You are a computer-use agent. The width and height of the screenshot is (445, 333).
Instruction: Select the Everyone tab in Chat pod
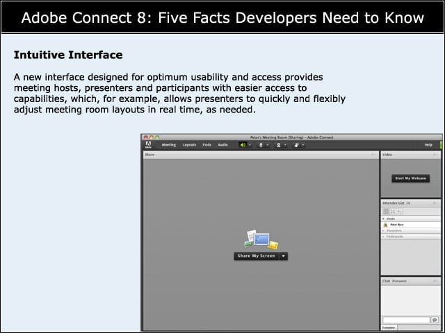tap(389, 327)
